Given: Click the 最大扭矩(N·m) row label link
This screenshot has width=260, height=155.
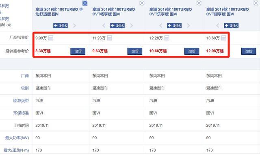Looking at the screenshot, I should pos(16,150).
